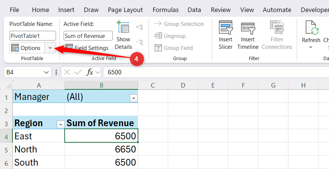Select the Page Layout tab

point(125,10)
